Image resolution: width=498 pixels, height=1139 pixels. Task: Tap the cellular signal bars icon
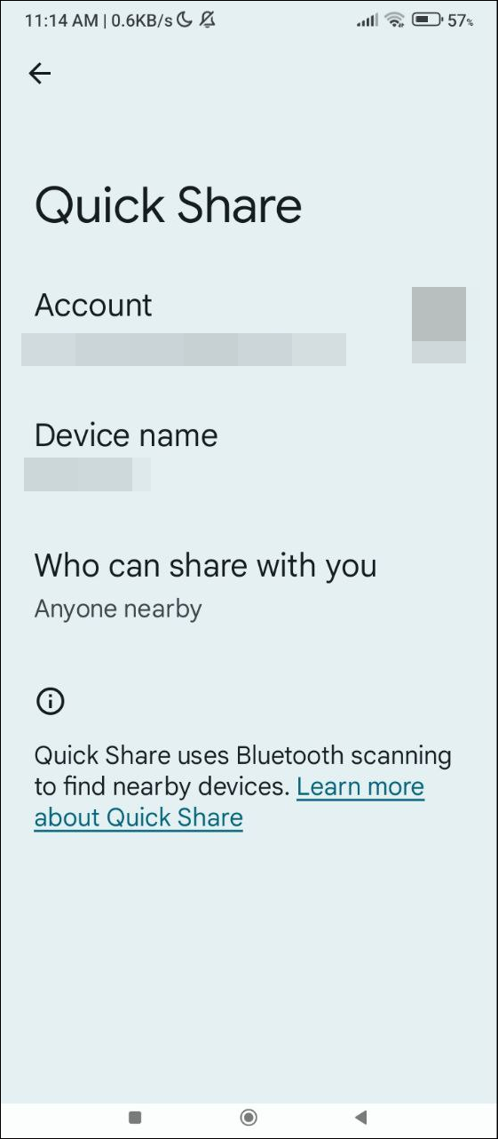point(368,20)
